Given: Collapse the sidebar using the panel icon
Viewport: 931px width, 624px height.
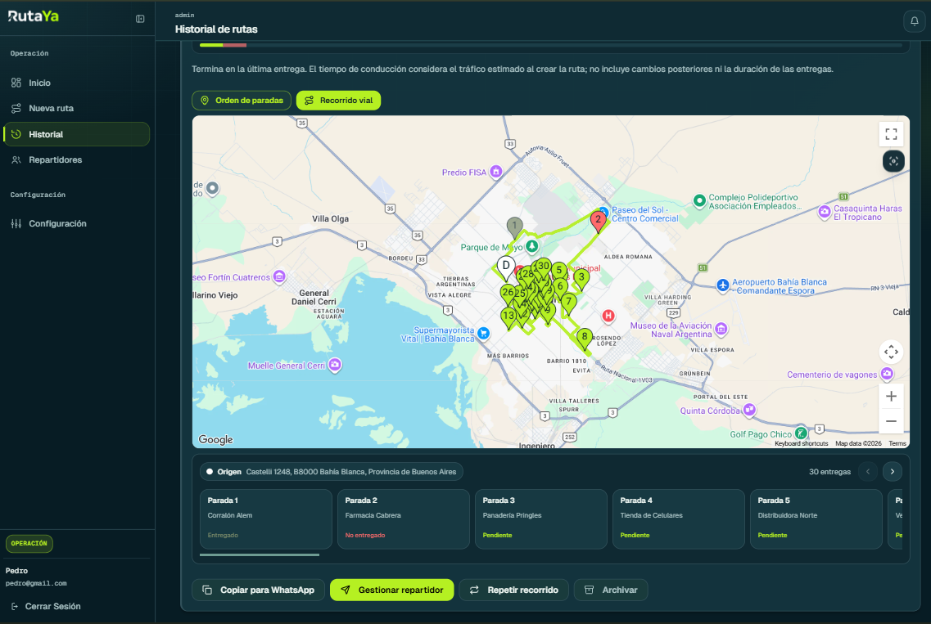Looking at the screenshot, I should pyautogui.click(x=140, y=19).
